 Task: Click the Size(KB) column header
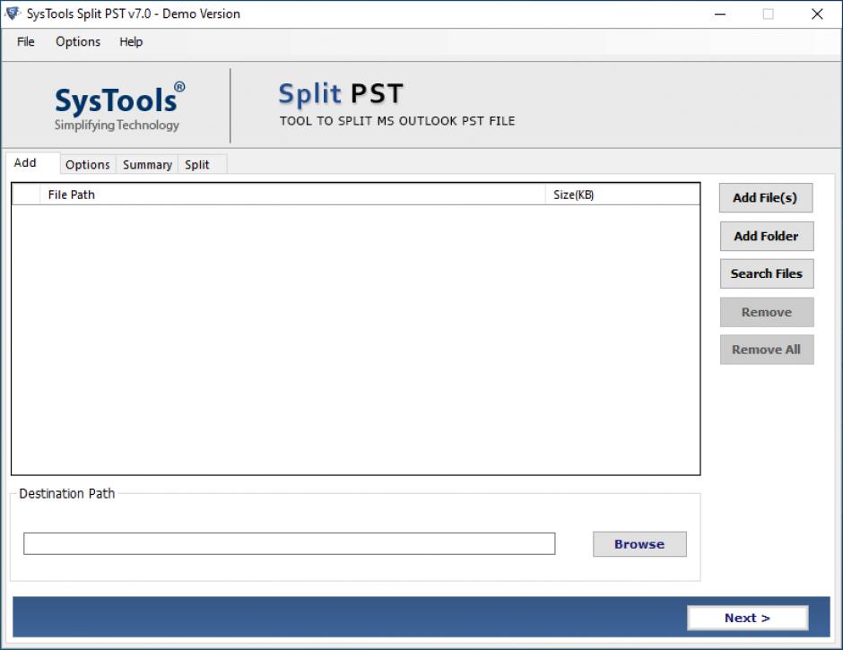623,195
